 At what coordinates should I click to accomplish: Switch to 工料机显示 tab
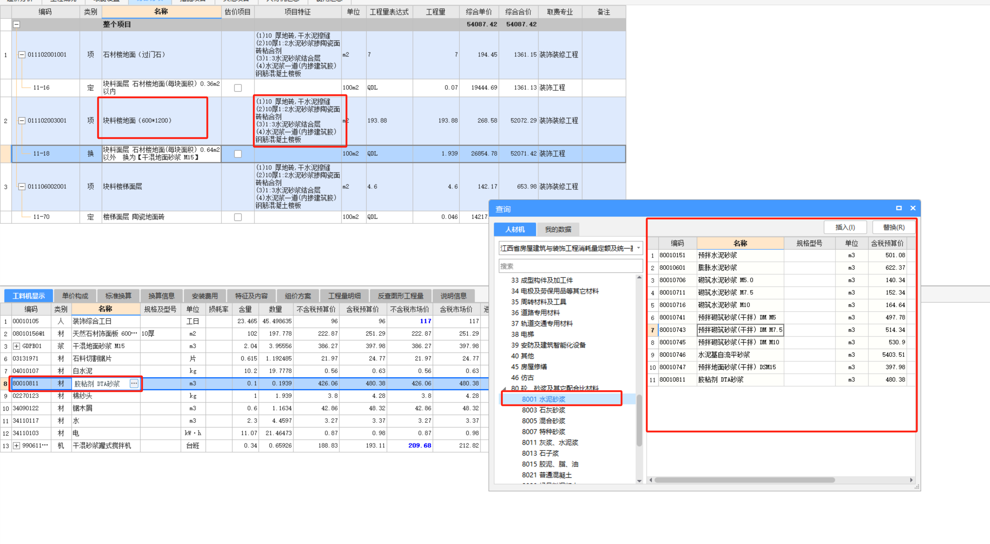click(28, 296)
